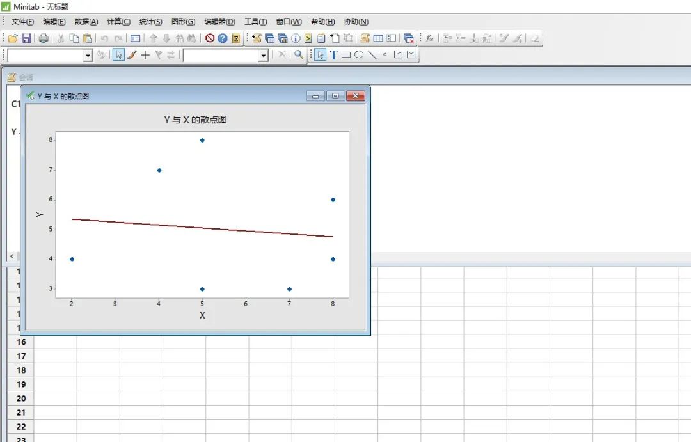Image resolution: width=691 pixels, height=442 pixels.
Task: Click the Edit Last Dialog icon
Action: pos(135,38)
